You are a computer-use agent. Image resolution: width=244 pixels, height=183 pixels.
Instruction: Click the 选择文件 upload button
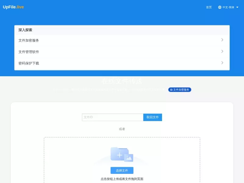click(122, 170)
